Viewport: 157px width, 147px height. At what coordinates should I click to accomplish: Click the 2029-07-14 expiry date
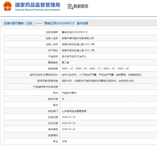68,129
